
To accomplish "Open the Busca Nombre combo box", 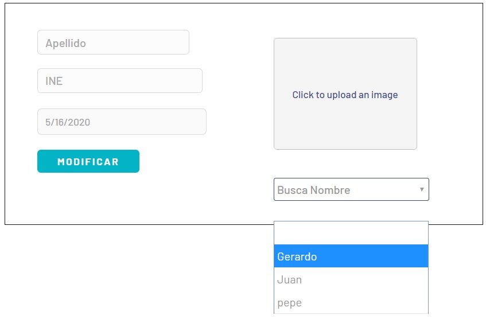I will 351,189.
